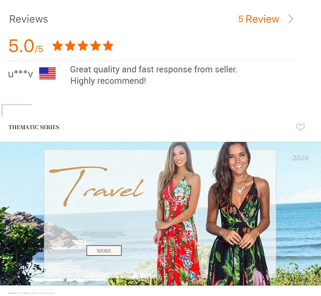Expand reviews using the right chevron arrow
Image resolution: width=321 pixels, height=296 pixels.
291,19
